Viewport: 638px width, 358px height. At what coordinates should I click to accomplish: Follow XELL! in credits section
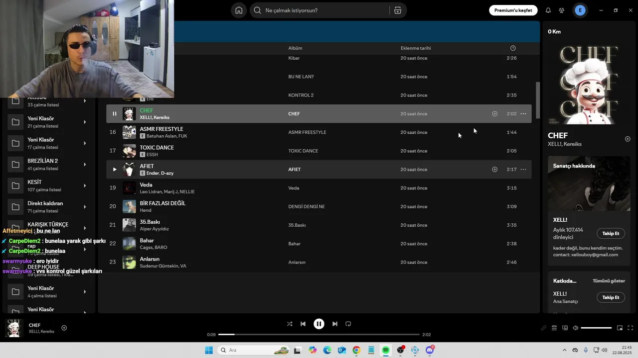click(611, 297)
